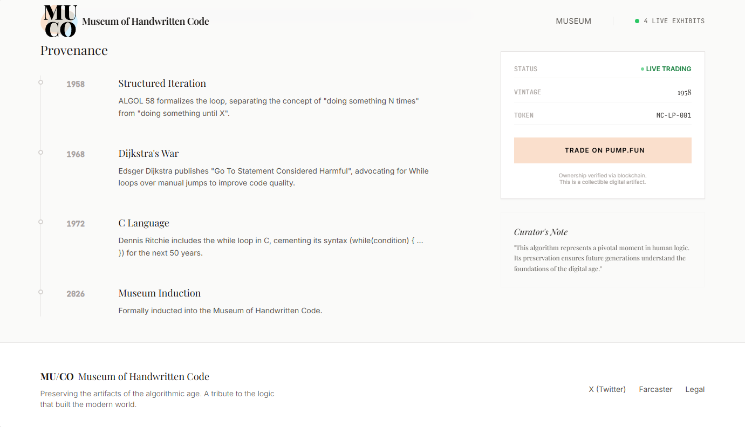
Task: Click the green live status dot indicator
Action: point(637,21)
